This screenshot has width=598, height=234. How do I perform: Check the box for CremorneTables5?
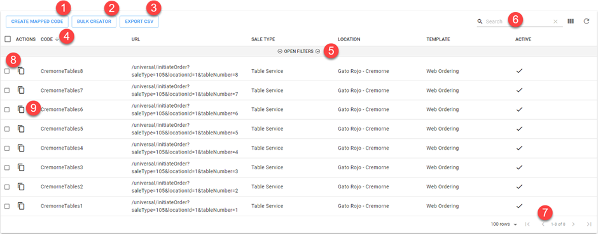pos(7,129)
